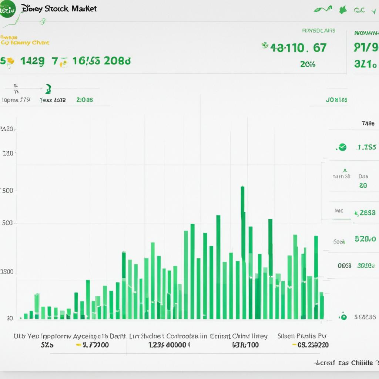Click the S28/o value beside Geels
Viewport: 379px width, 379px height.
pos(365,239)
